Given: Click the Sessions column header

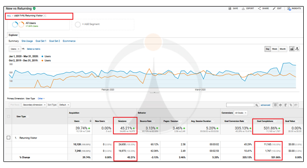Looking at the screenshot, I should coord(122,121).
